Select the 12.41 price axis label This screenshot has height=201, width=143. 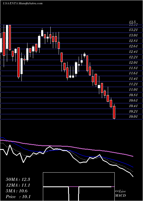pos(134,52)
